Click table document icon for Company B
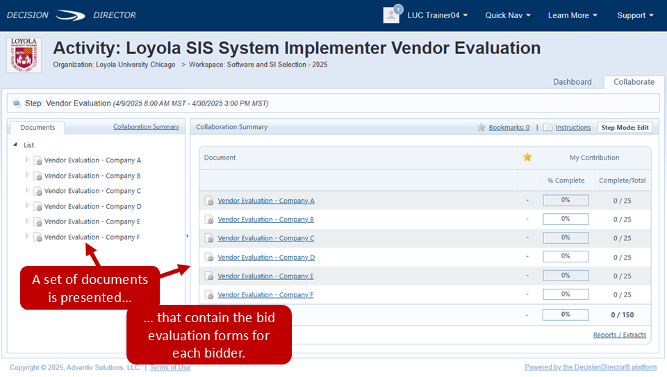This screenshot has height=377, width=667. tap(209, 219)
